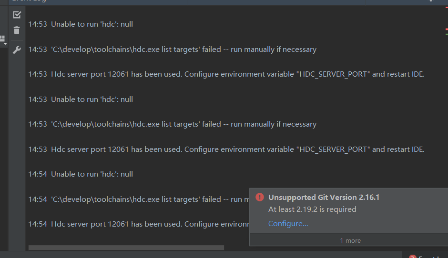
Task: Click the "At least 2.19.2 is required" message
Action: (312, 209)
